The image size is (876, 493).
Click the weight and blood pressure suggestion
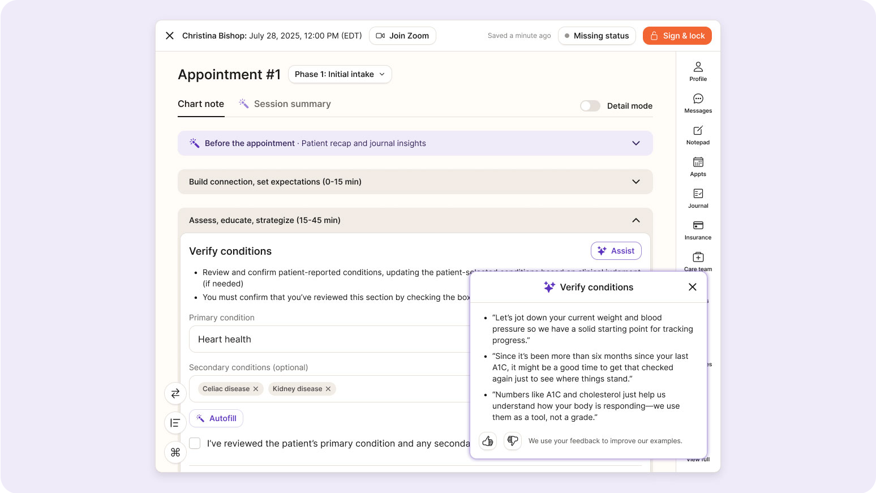click(592, 329)
